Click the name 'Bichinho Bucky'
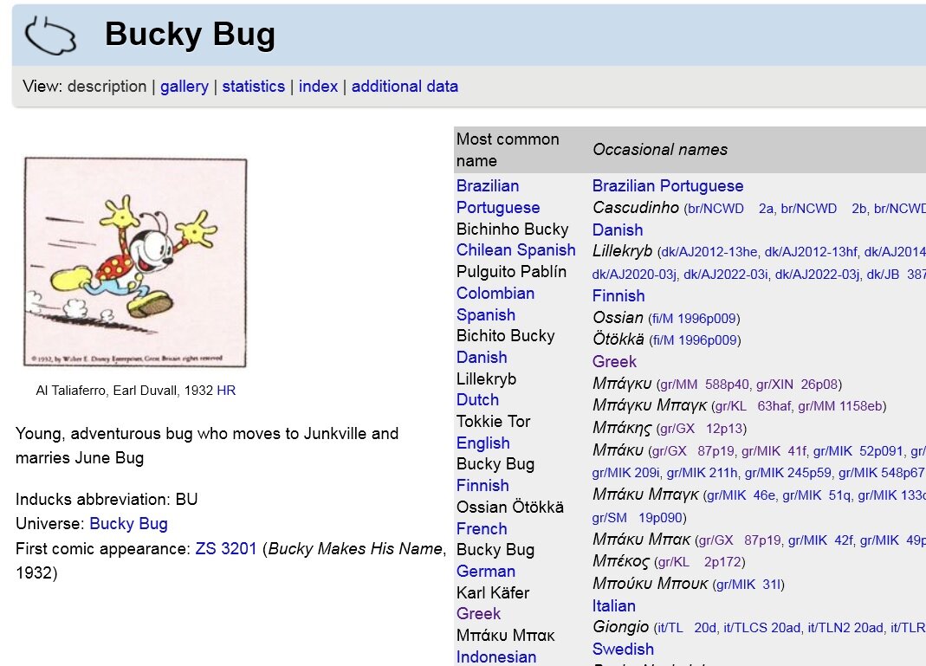The image size is (926, 666). pyautogui.click(x=513, y=230)
